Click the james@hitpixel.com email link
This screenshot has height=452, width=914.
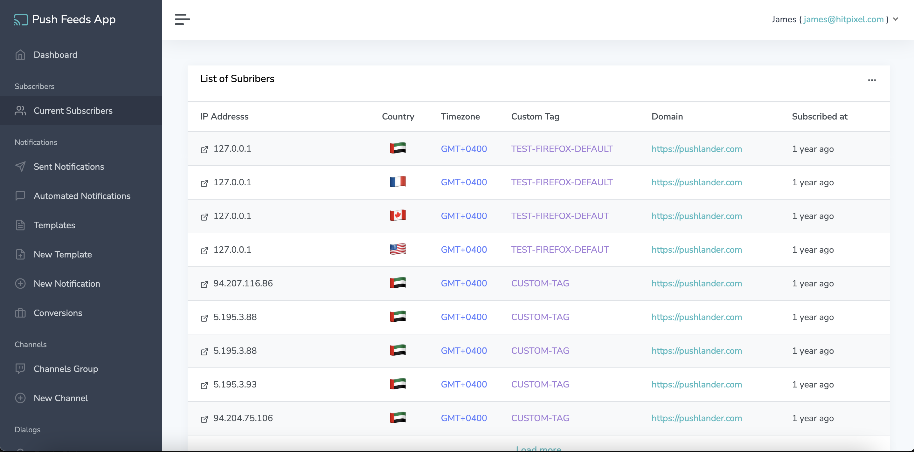(843, 19)
